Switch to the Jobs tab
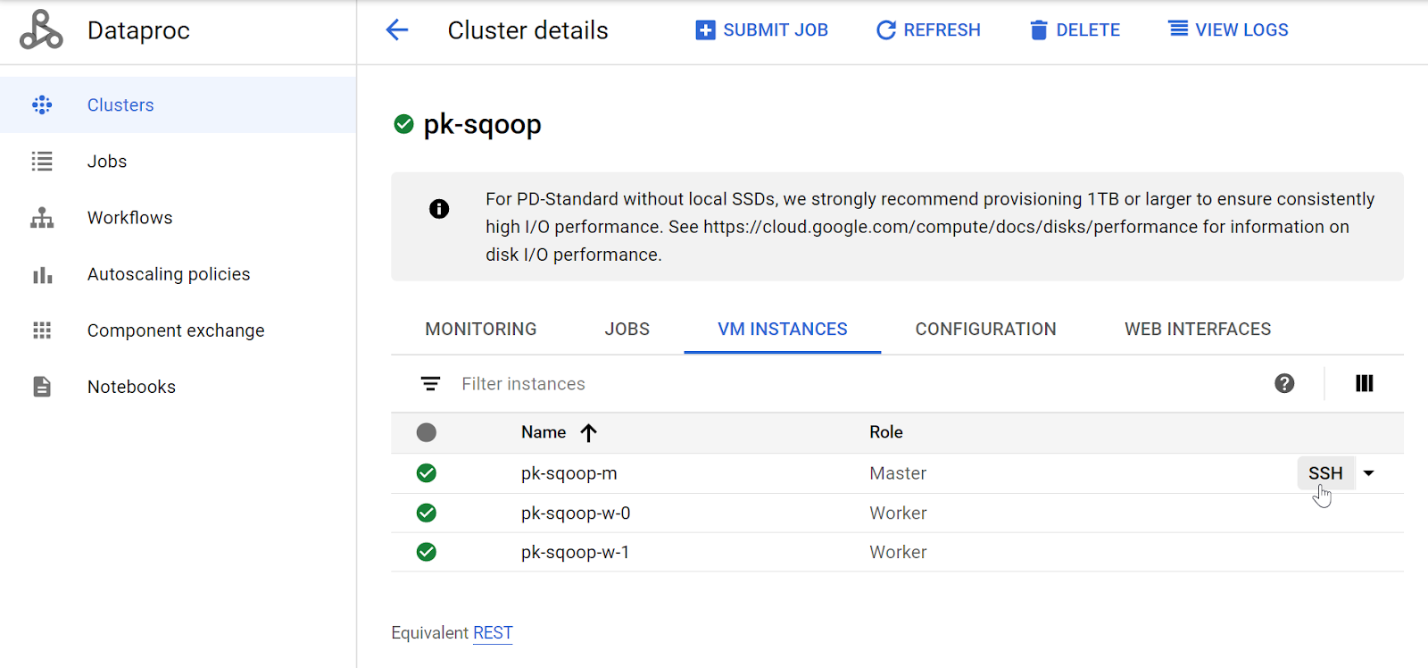Image resolution: width=1428 pixels, height=668 pixels. point(627,329)
